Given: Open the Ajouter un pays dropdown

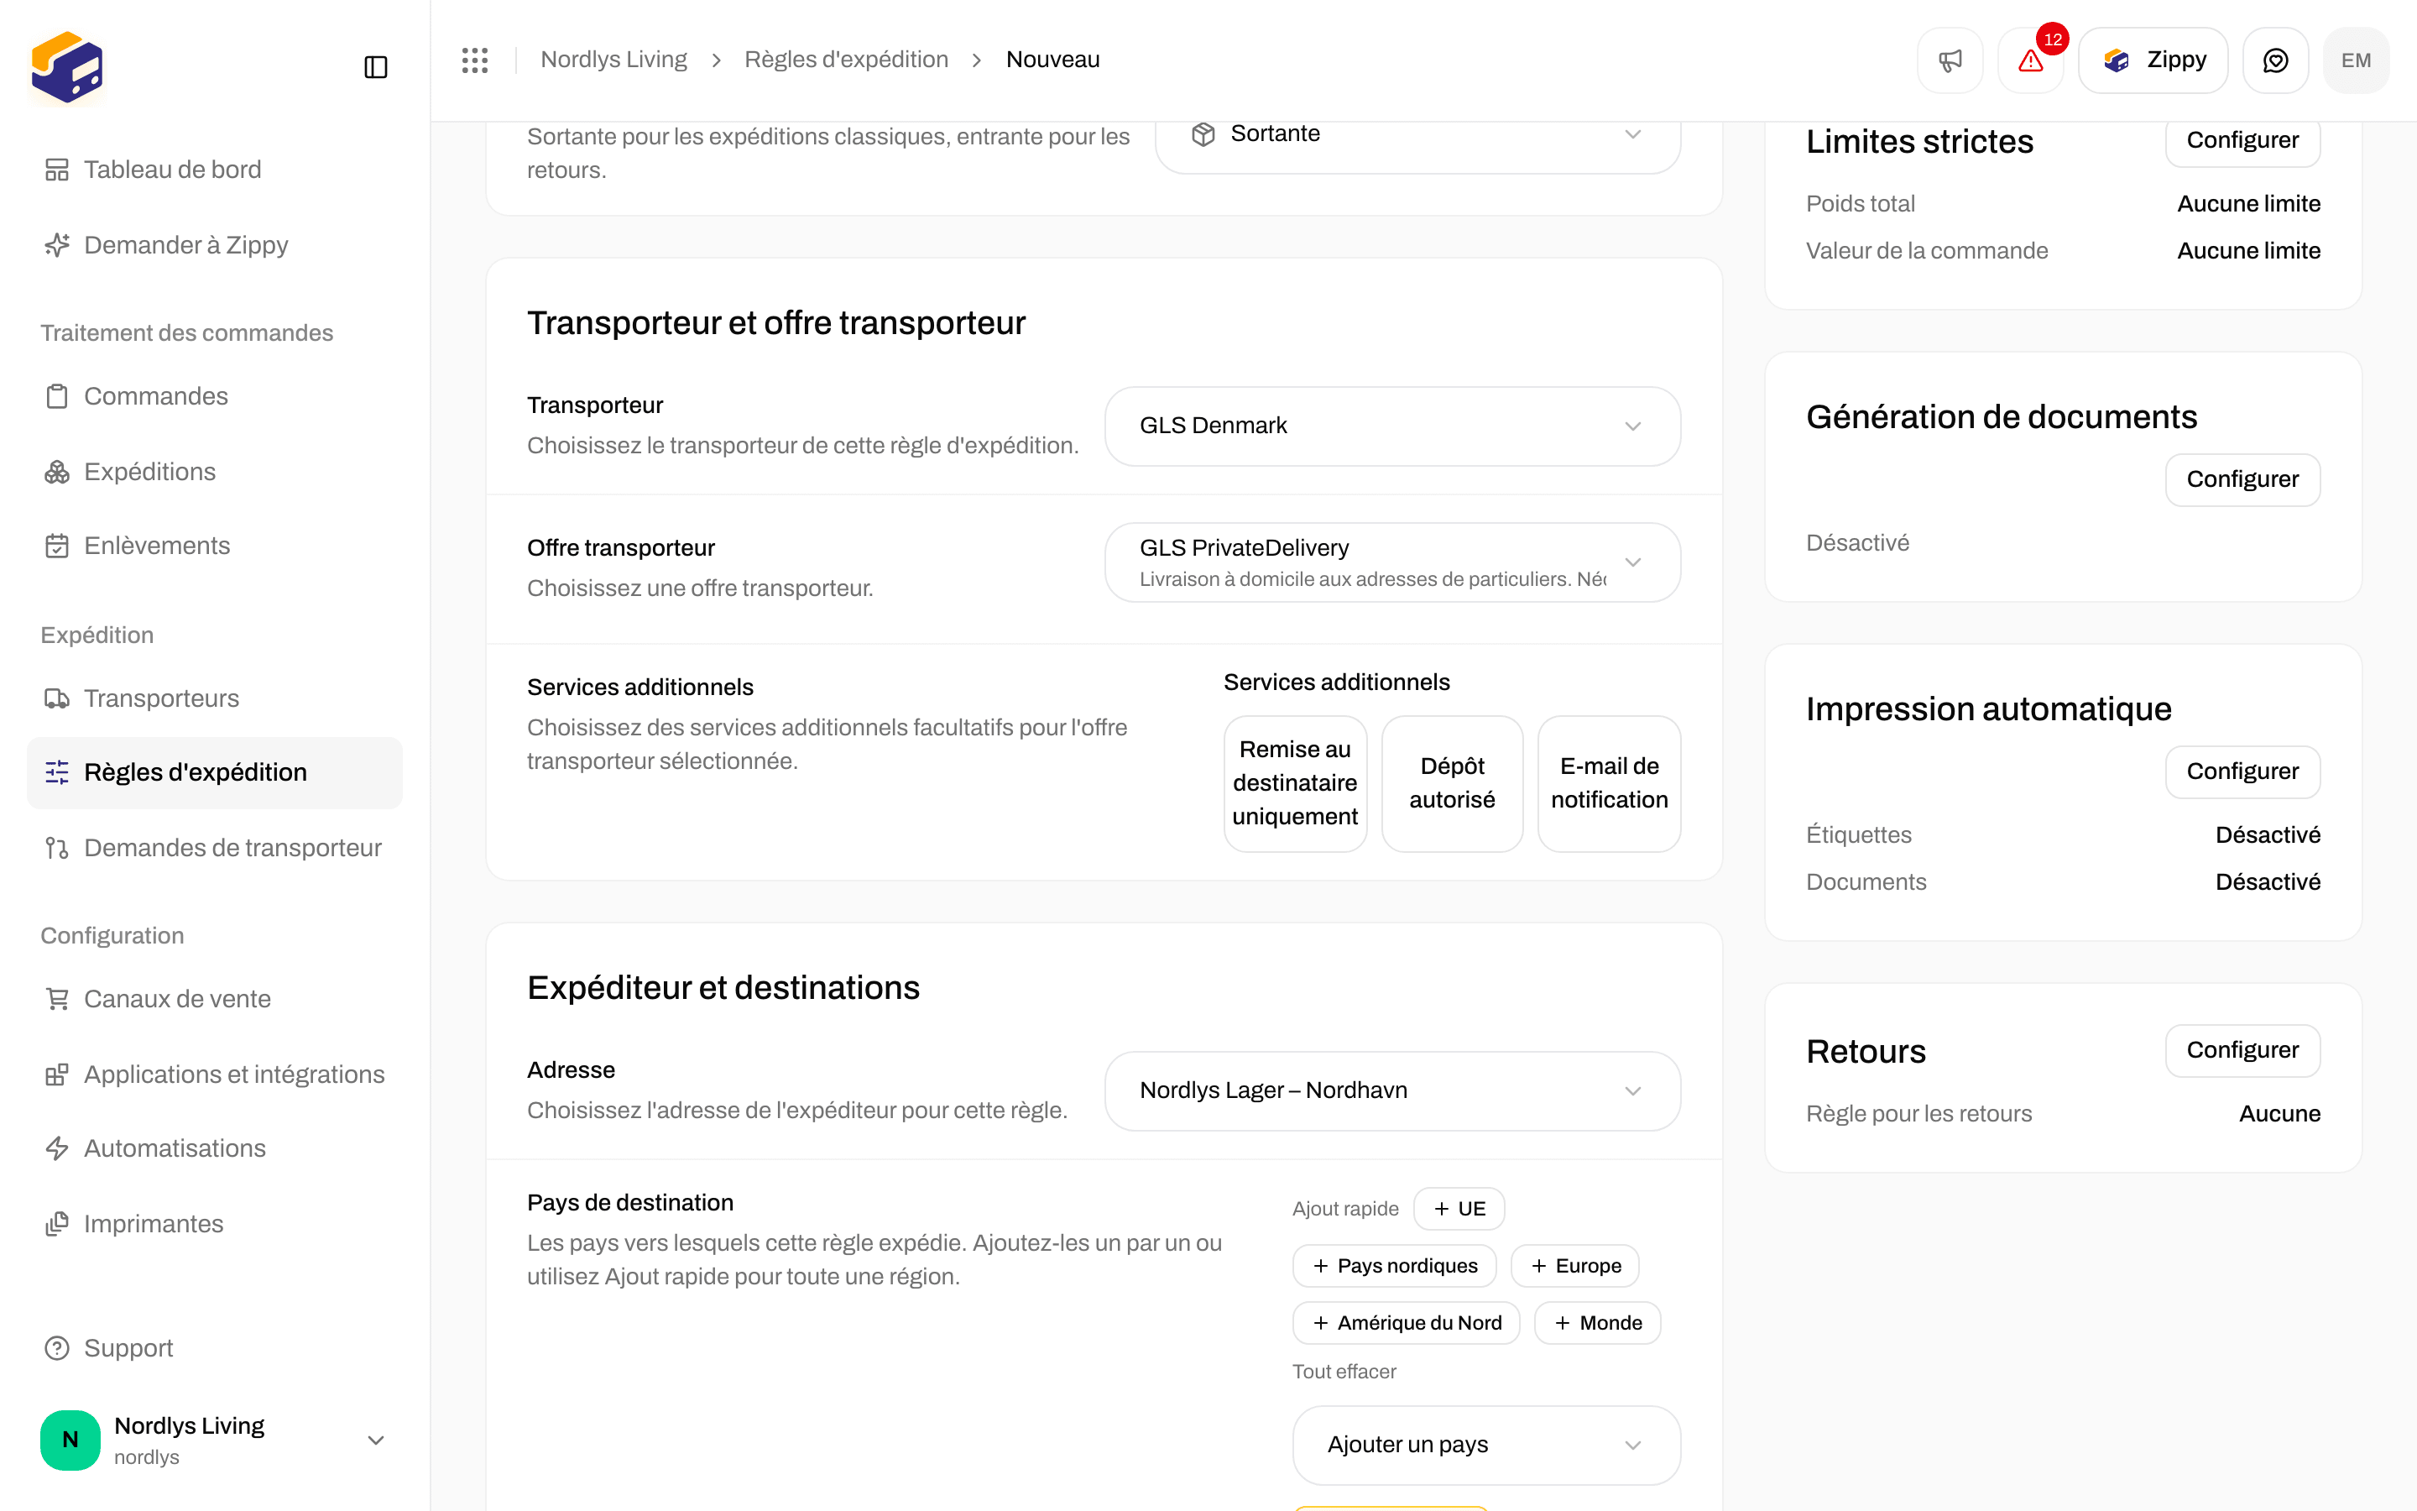Looking at the screenshot, I should (1486, 1445).
